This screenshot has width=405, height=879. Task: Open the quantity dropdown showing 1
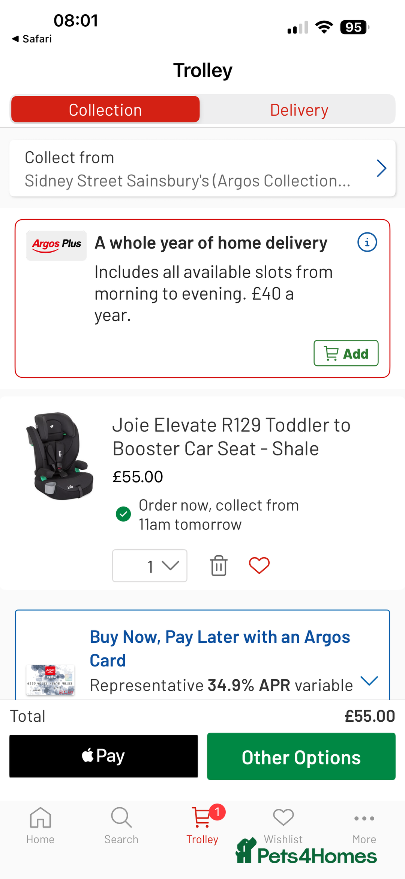pyautogui.click(x=150, y=565)
